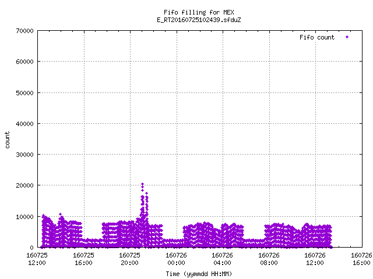
Task: Click the '160726 00:00' x-axis label
Action: click(x=176, y=259)
